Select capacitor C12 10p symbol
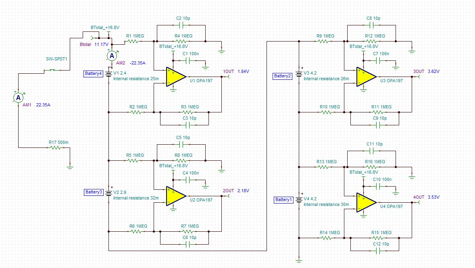 click(378, 251)
